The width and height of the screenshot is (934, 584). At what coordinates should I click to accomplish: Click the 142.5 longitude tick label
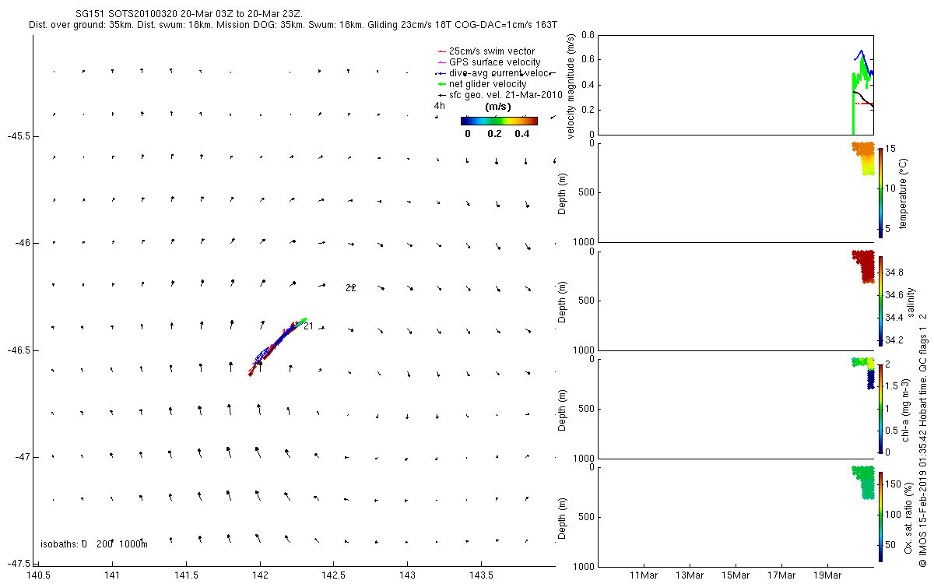pos(333,575)
